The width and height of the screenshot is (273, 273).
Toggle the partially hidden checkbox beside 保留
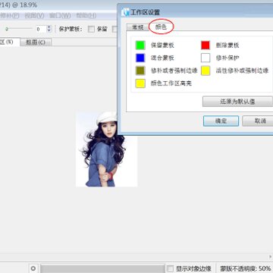tap(115, 29)
